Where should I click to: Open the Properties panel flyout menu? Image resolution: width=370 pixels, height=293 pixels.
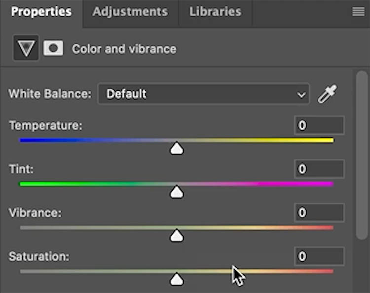point(358,12)
